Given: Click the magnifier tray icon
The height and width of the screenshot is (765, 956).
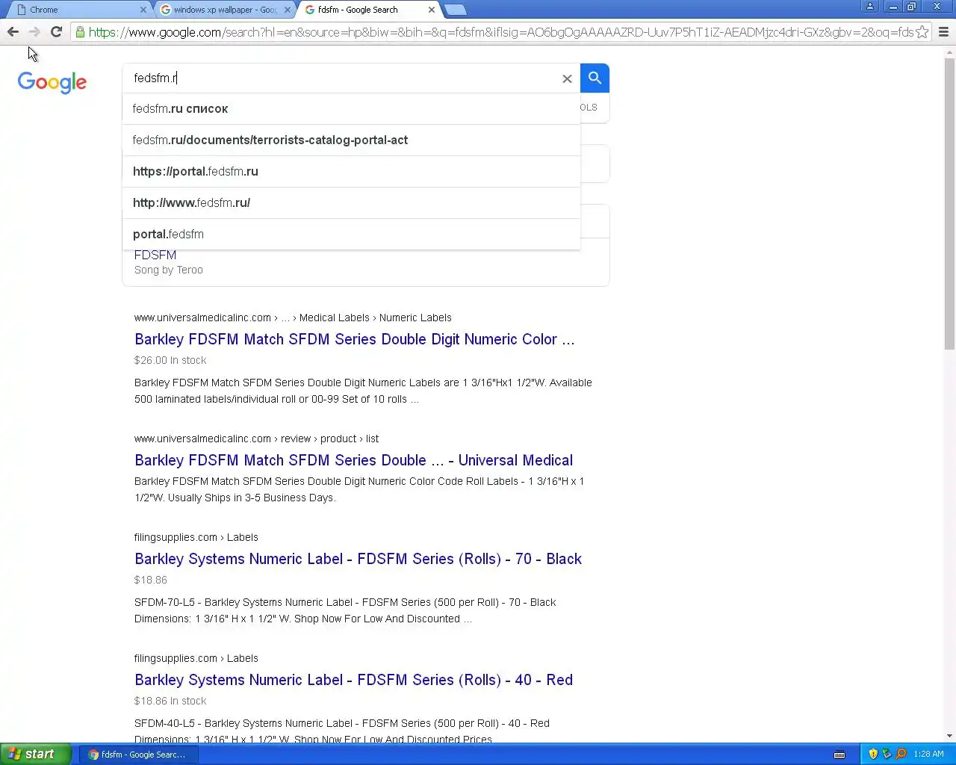Looking at the screenshot, I should (901, 754).
